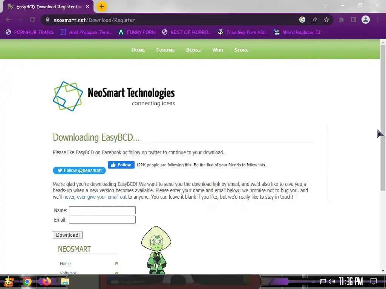
Task: Open the Home link in the NEOSMART sidebar
Action: pyautogui.click(x=65, y=263)
